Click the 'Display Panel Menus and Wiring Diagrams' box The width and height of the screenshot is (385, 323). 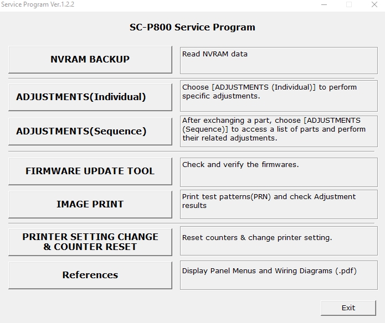279,275
